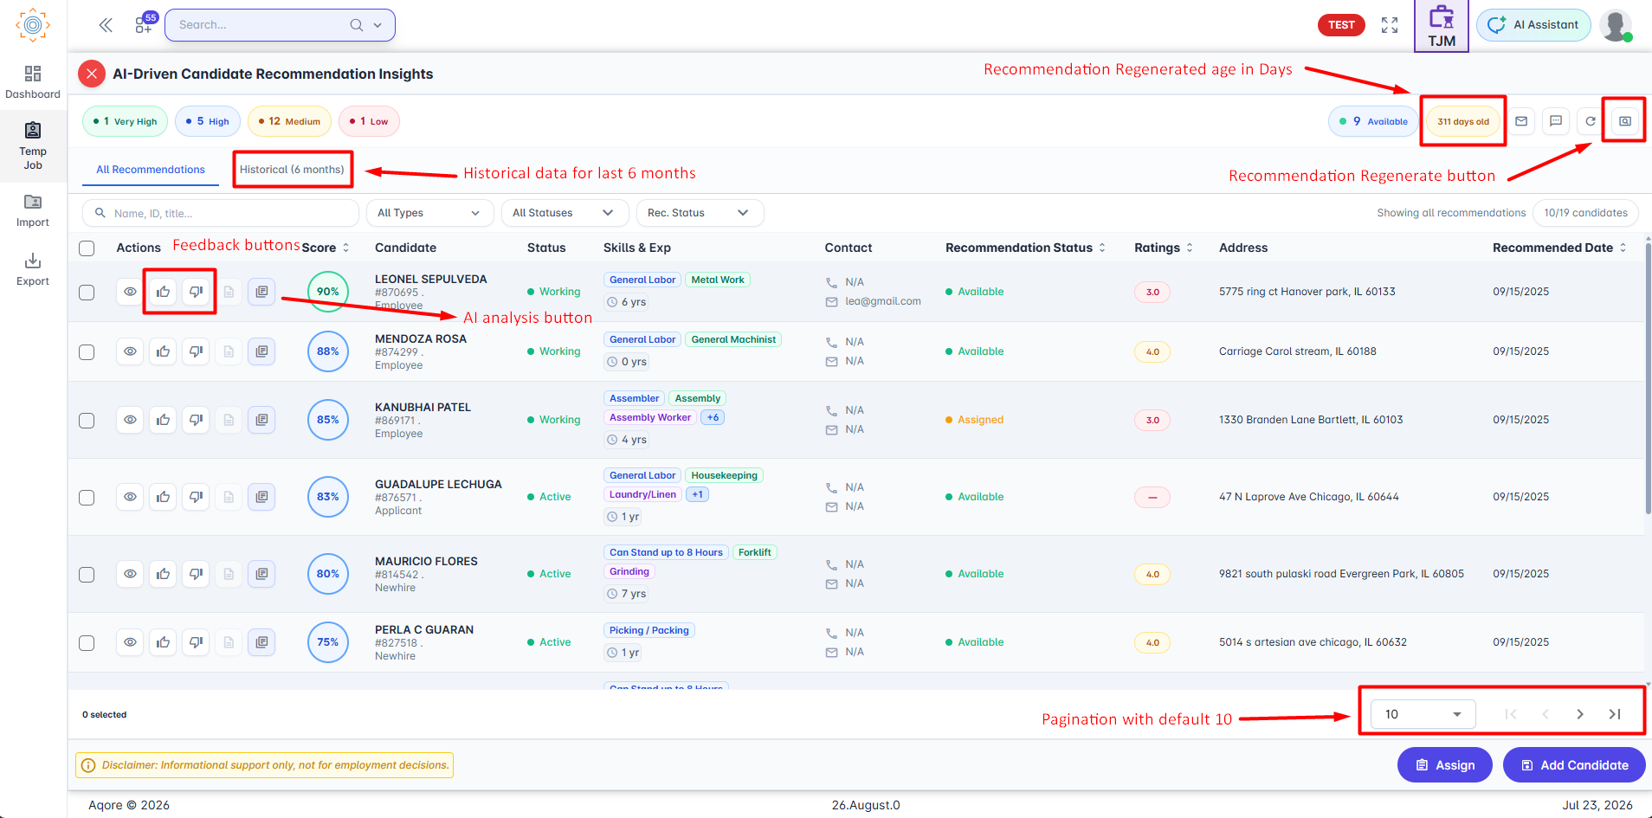Click thumbs down for Mendoza Rosa
This screenshot has width=1652, height=818.
(x=197, y=351)
